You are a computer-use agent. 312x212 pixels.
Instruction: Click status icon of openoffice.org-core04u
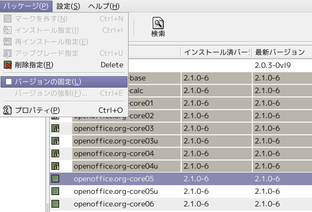(55, 166)
